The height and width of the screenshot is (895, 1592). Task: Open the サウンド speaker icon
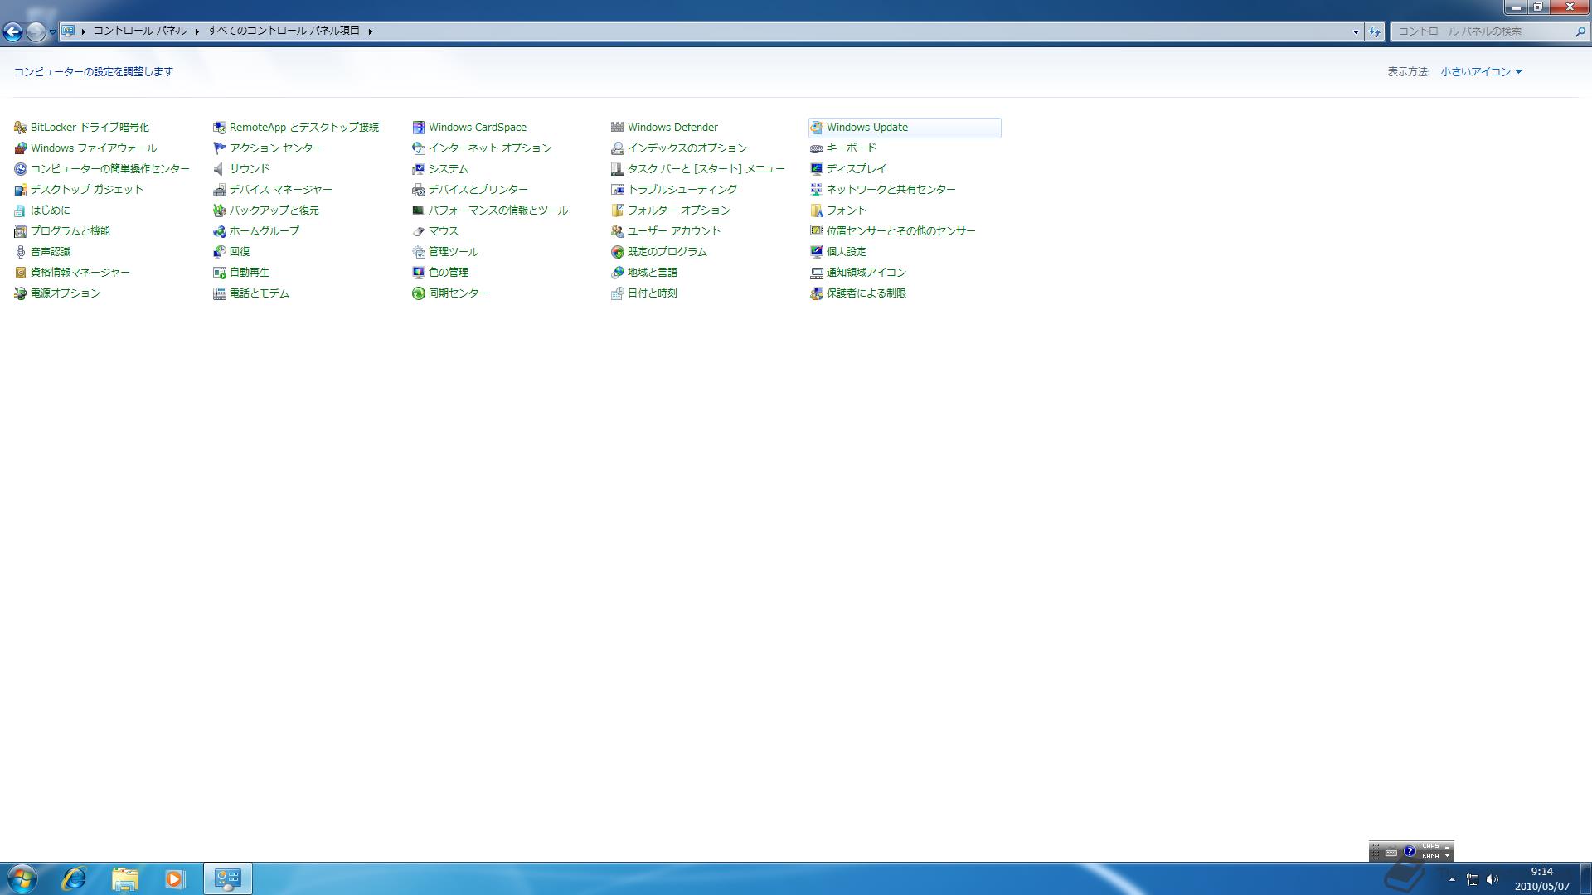(220, 169)
